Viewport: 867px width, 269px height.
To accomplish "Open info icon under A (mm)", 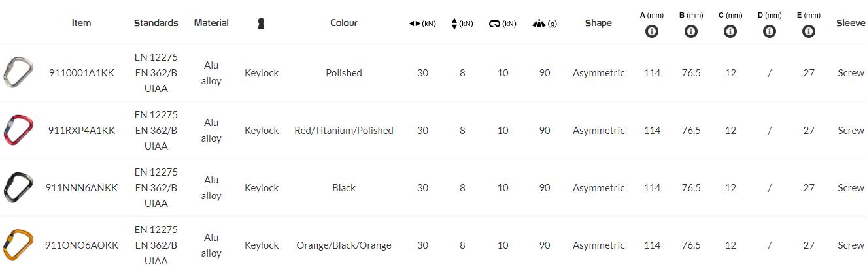I will coord(652,31).
